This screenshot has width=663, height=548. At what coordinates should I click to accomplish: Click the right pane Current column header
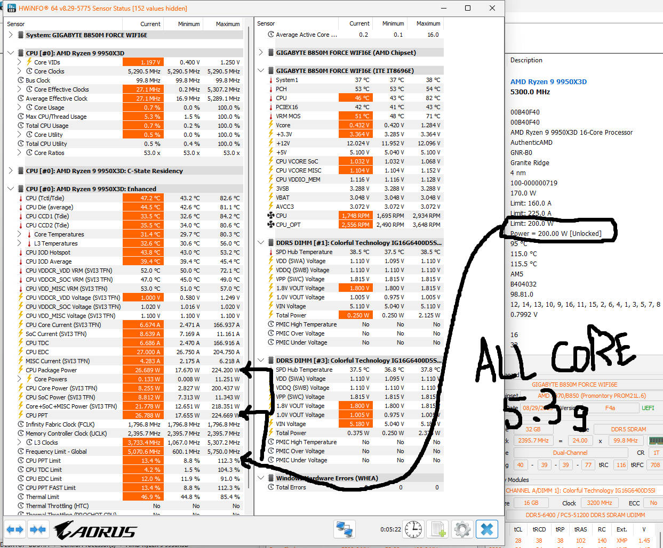coord(355,23)
